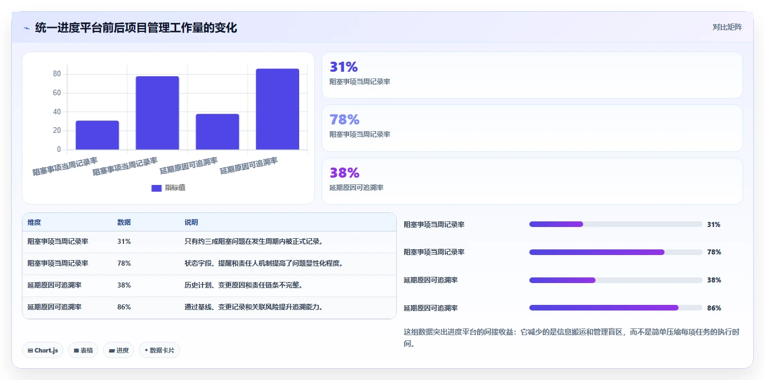Click the 38% progress bar
This screenshot has height=380, width=765.
(x=616, y=280)
